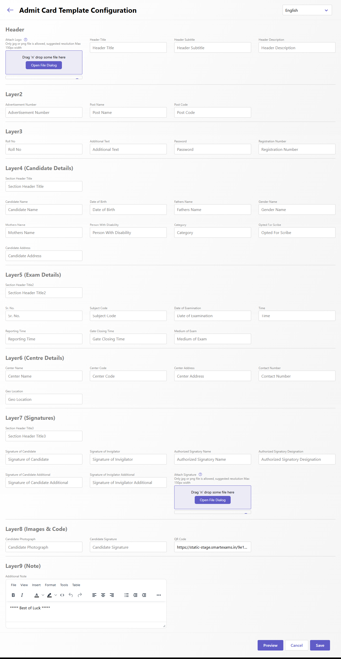Click the Preview button
The height and width of the screenshot is (659, 341).
coord(270,645)
